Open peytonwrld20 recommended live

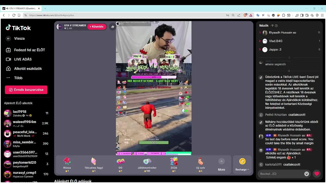tap(26, 164)
